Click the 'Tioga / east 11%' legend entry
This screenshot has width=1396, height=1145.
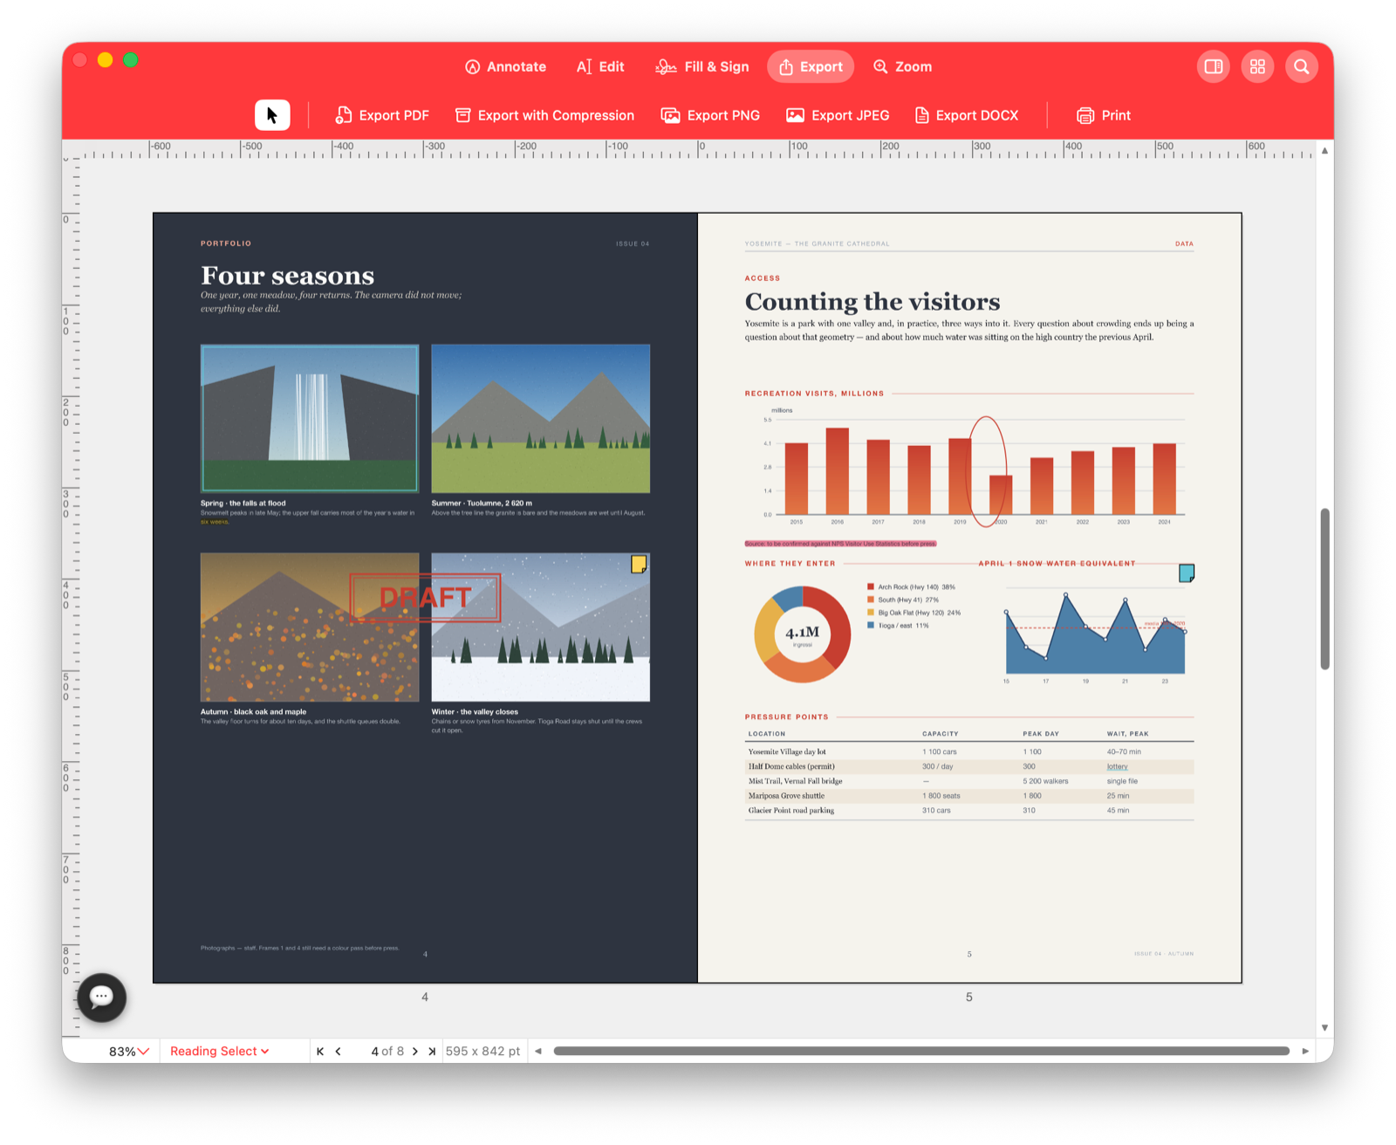point(898,626)
